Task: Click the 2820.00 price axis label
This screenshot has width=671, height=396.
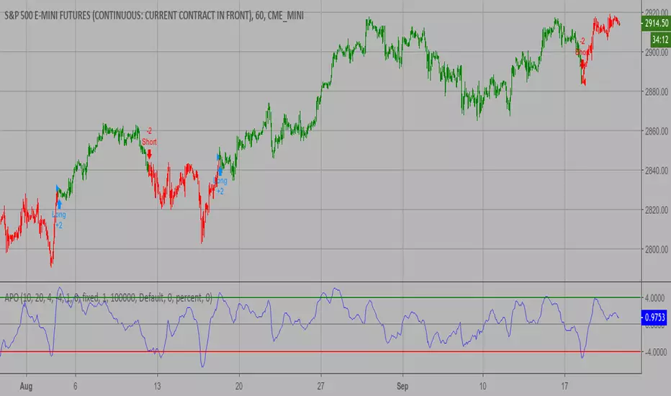Action: tap(656, 210)
